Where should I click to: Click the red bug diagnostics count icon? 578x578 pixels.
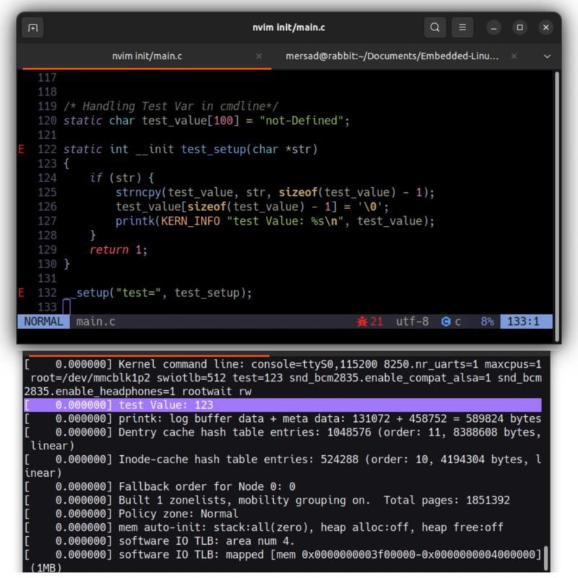(x=362, y=322)
